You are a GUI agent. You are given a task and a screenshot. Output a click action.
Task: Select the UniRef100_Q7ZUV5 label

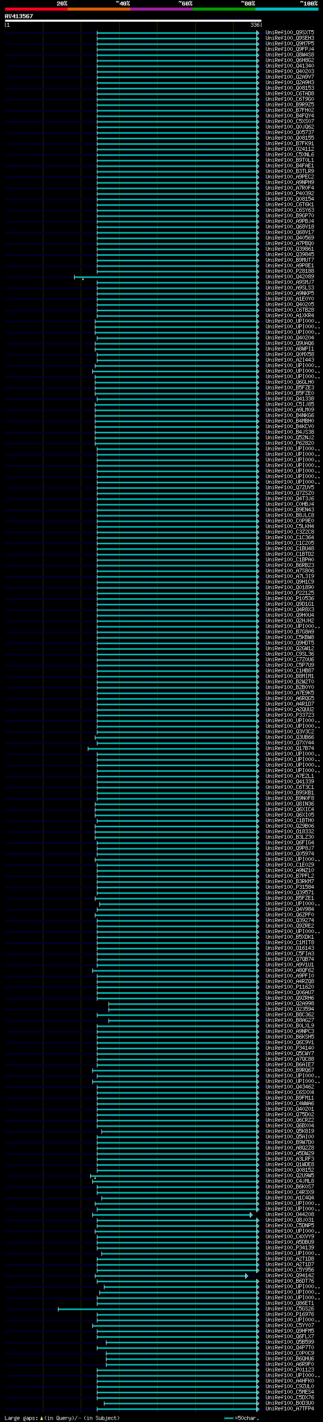[289, 487]
